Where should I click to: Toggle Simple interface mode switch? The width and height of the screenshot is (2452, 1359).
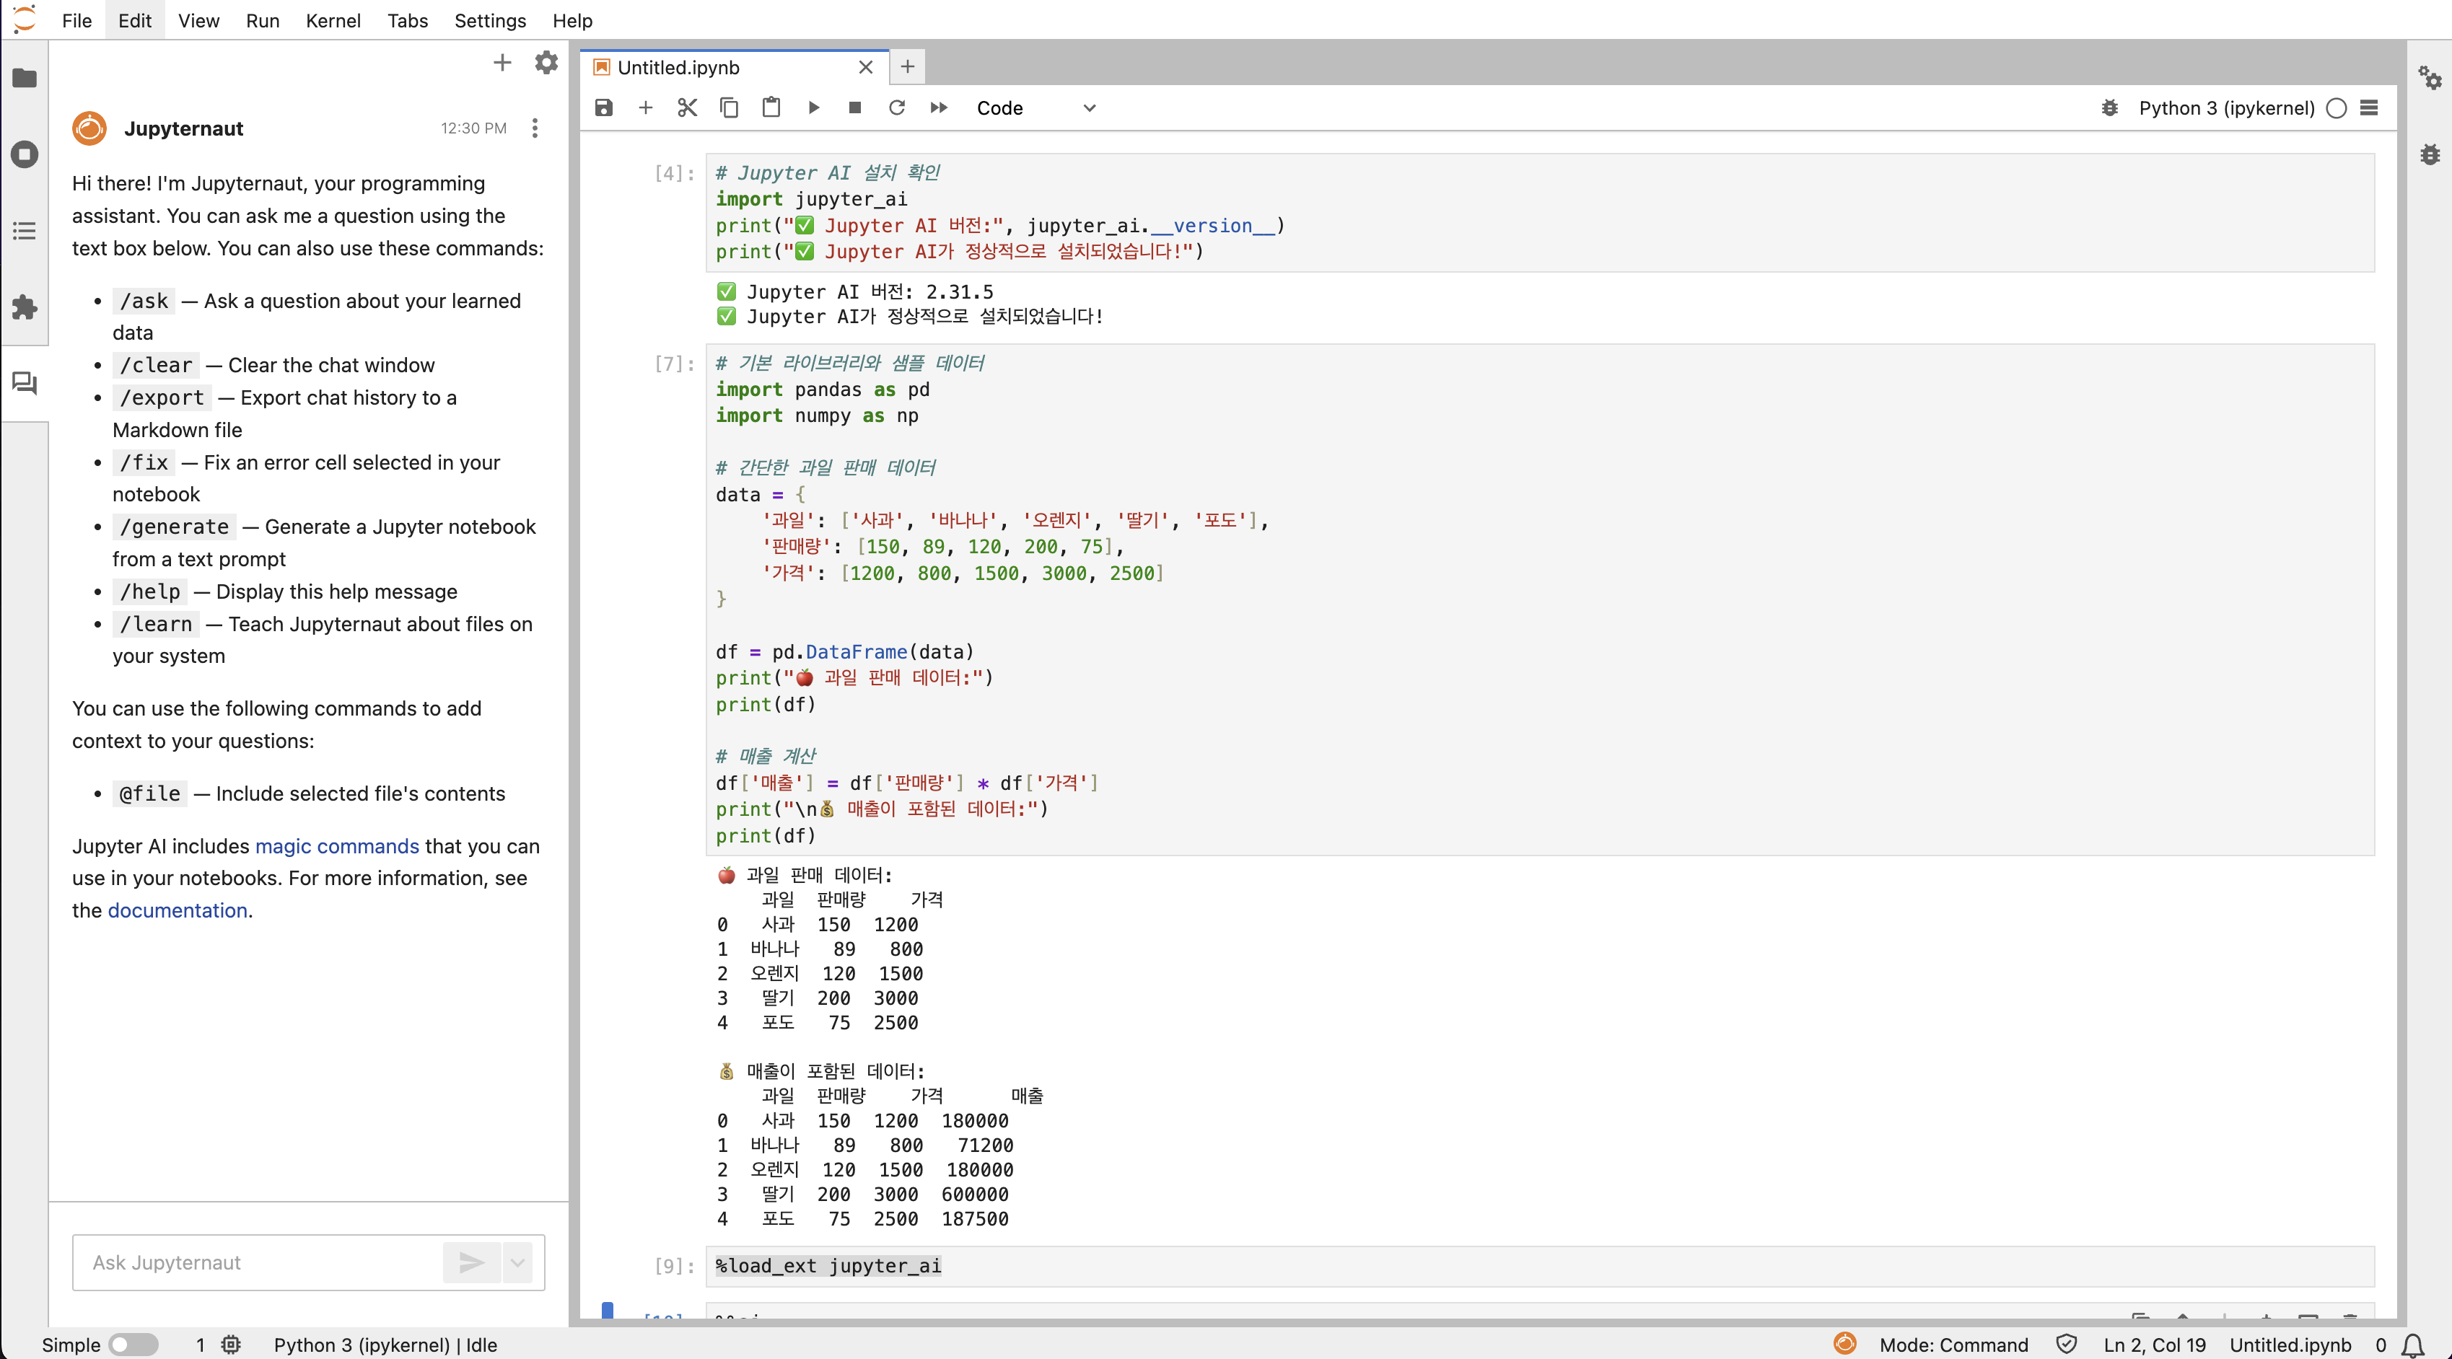(133, 1344)
